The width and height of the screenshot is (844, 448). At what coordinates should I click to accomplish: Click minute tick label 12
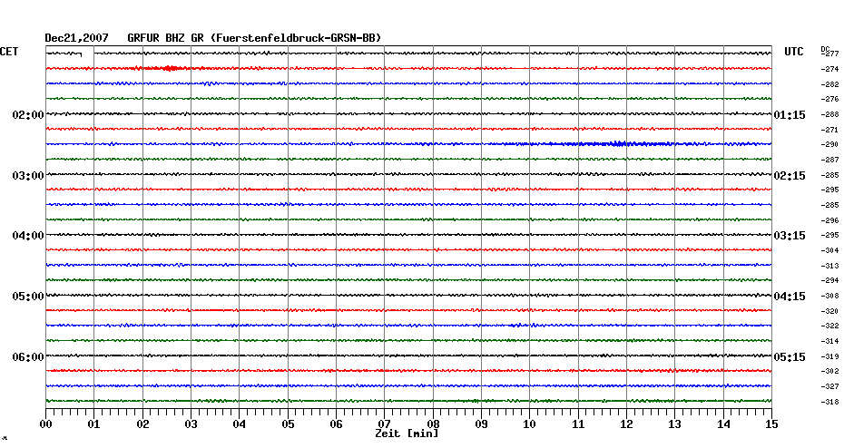tap(626, 424)
